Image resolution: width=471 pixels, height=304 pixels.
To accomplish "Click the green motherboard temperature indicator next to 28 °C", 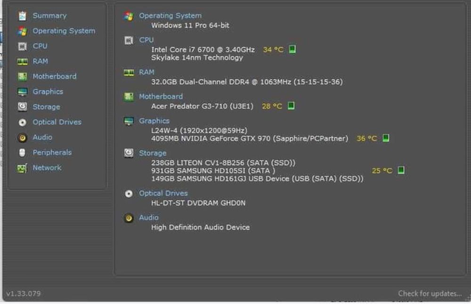I will tap(291, 106).
